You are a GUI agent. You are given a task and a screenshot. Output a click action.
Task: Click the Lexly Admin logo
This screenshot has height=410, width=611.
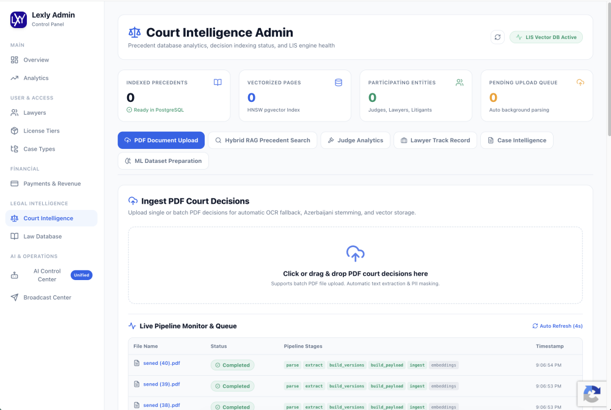pyautogui.click(x=18, y=20)
